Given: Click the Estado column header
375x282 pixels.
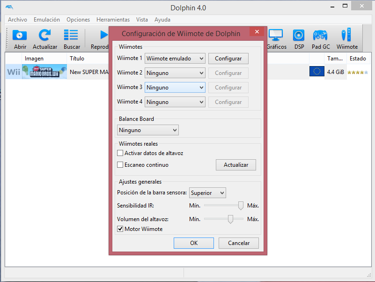Looking at the screenshot, I should pos(358,59).
